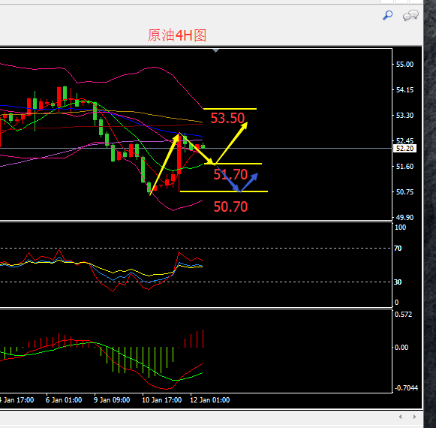Click the 12 Jan 01:00 time label

209,400
